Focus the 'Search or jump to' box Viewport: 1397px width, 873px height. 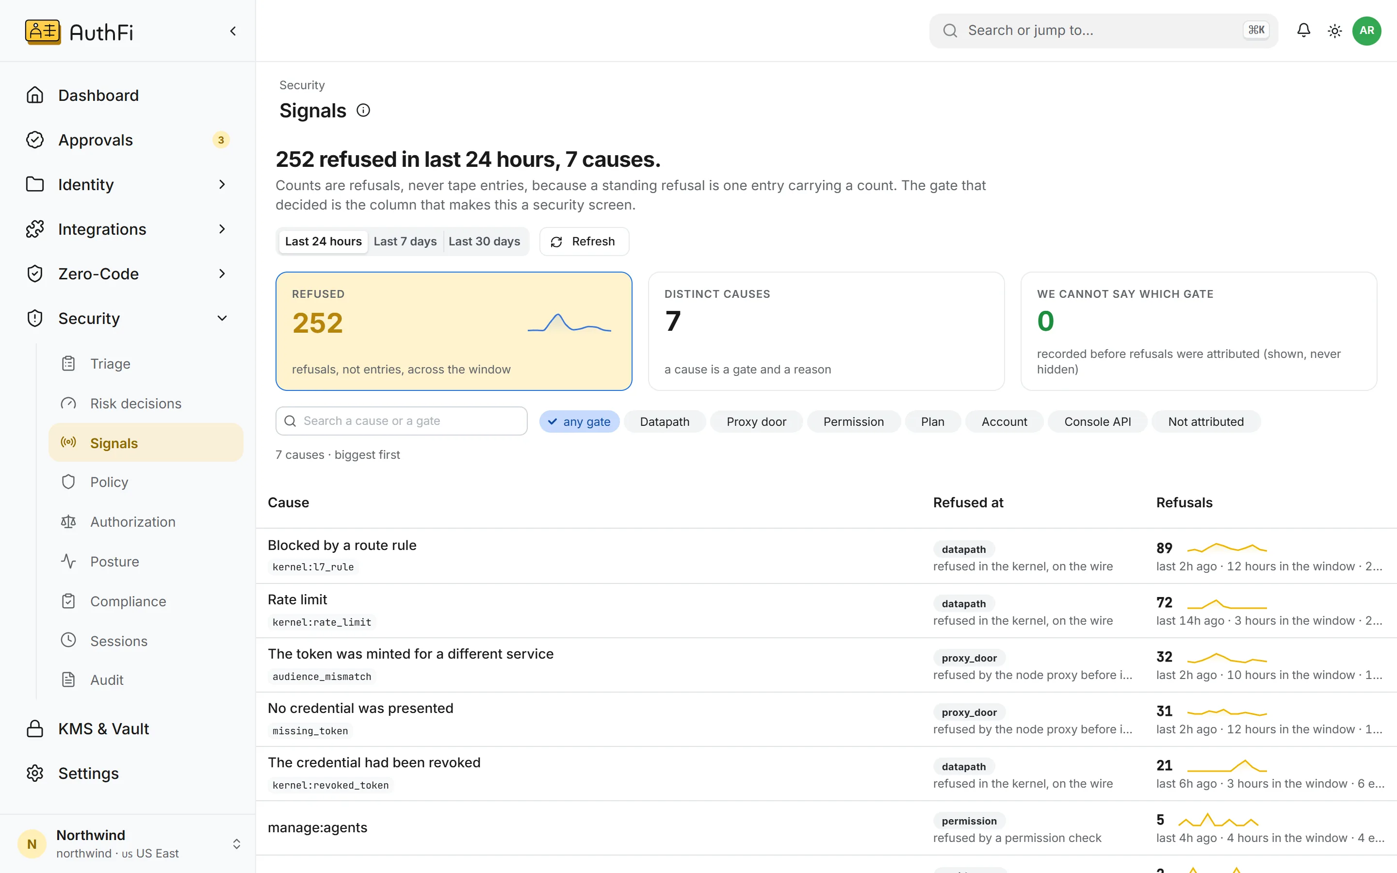point(1103,31)
